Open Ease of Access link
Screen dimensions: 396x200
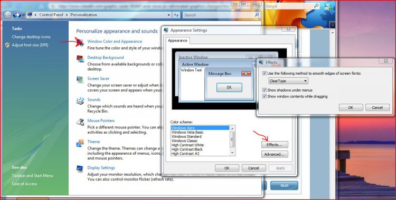click(x=24, y=184)
